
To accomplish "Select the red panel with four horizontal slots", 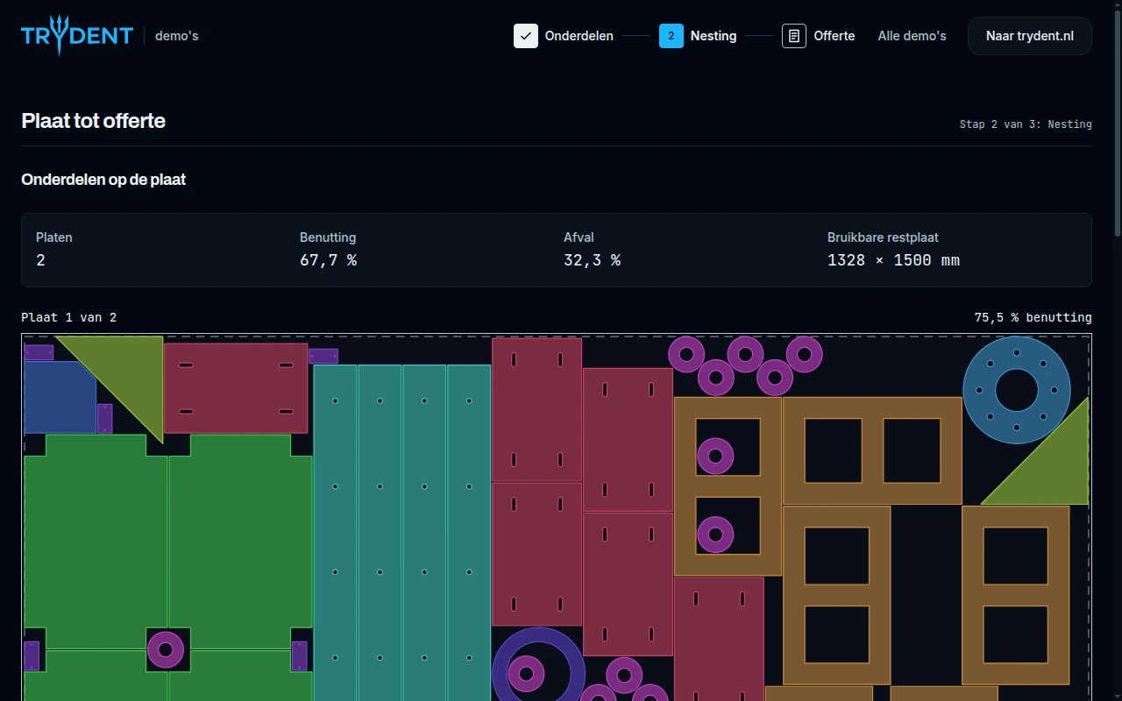I will click(x=236, y=388).
